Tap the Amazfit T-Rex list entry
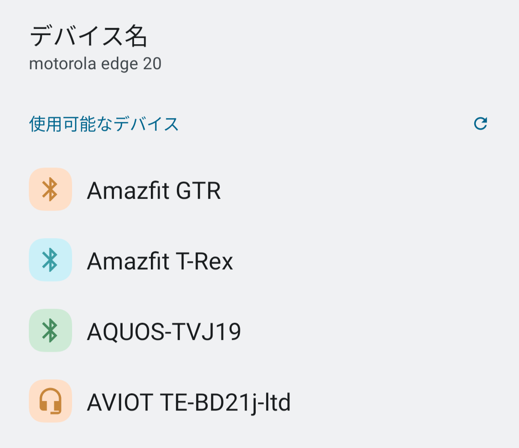The width and height of the screenshot is (519, 448). [x=160, y=261]
